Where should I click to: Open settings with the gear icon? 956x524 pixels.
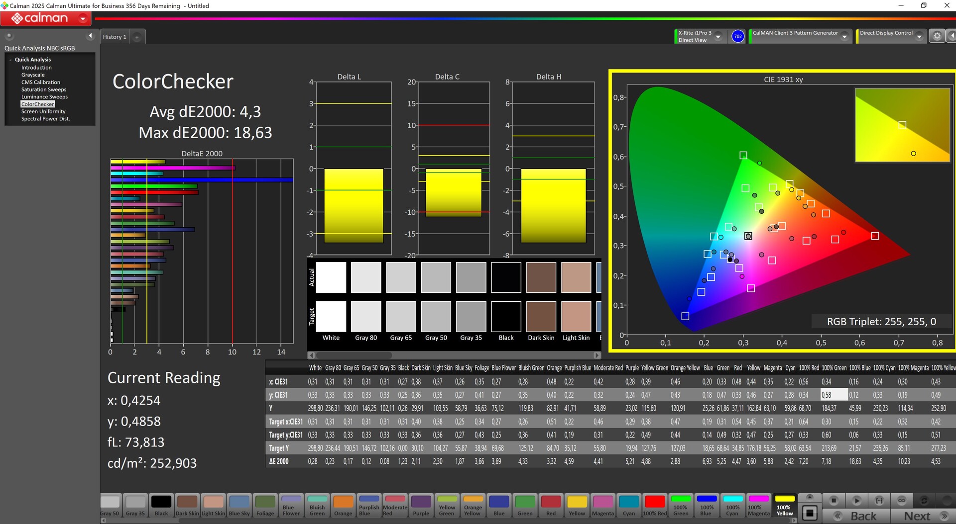[937, 36]
